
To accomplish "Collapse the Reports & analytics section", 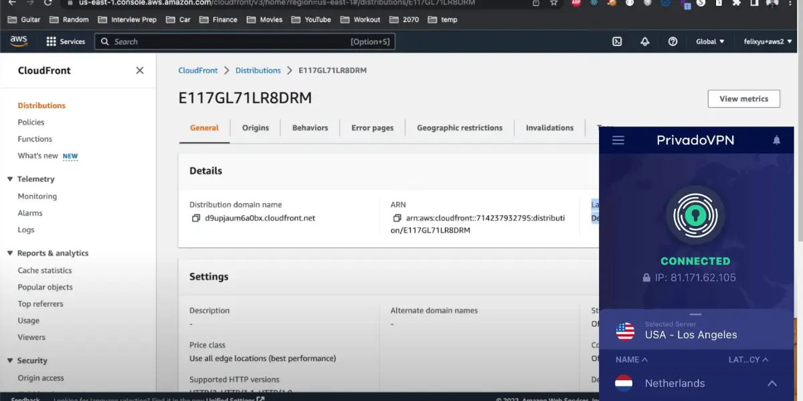I will tap(10, 253).
